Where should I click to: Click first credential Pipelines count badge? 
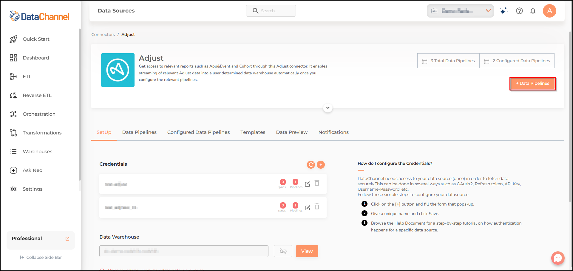(295, 182)
